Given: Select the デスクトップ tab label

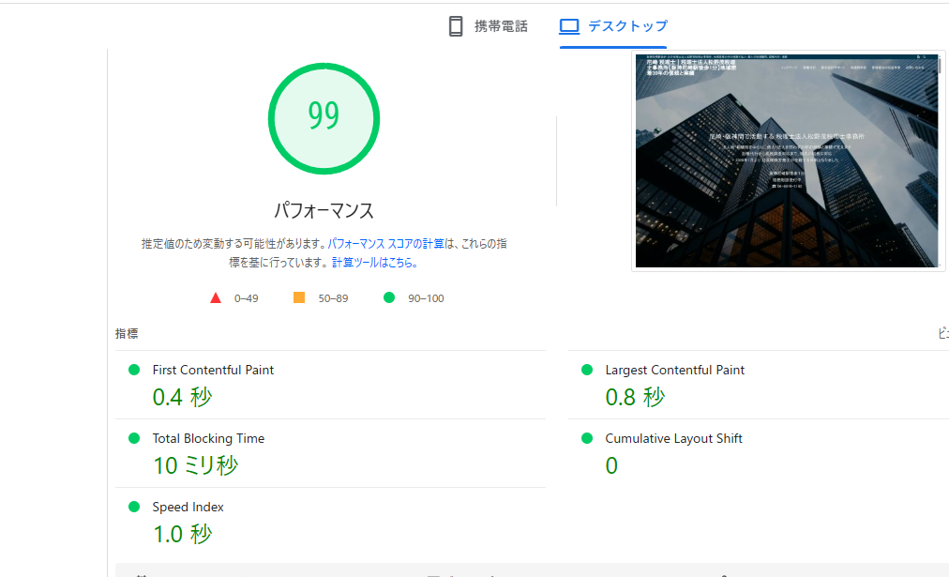Looking at the screenshot, I should [x=627, y=26].
